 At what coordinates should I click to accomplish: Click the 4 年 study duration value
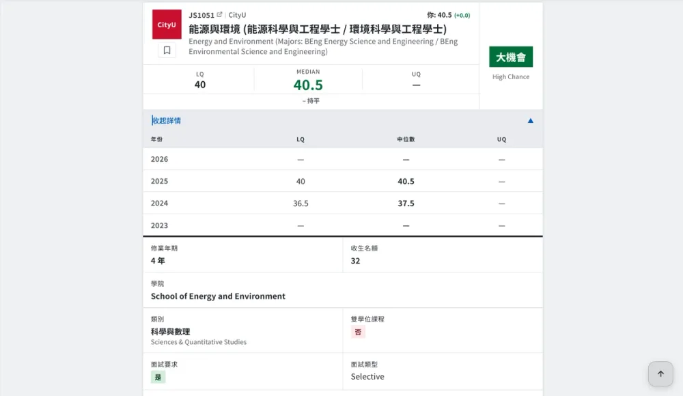pos(158,261)
